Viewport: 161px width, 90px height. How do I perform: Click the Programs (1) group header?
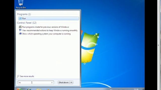[24, 14]
